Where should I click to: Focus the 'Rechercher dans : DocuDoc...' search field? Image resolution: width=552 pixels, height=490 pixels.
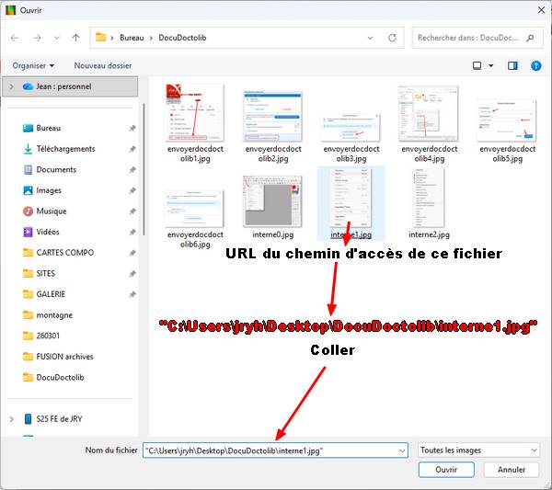click(477, 38)
